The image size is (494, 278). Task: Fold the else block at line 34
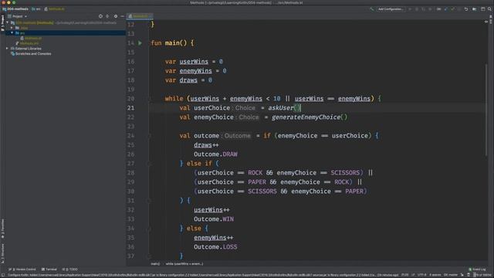[149, 229]
